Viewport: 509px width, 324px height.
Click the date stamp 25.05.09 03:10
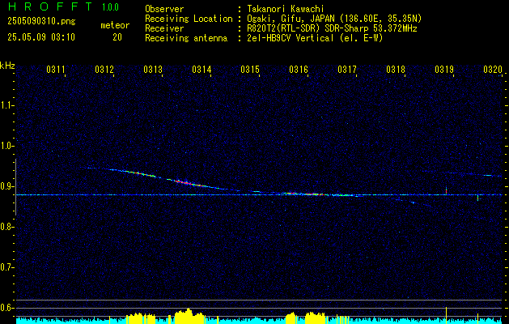click(41, 37)
